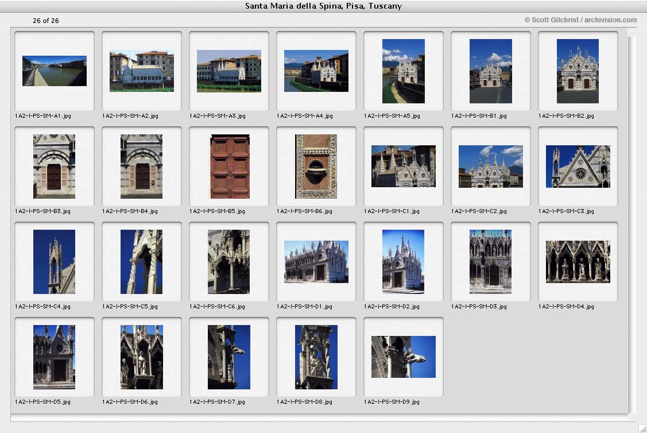Select the caption "1A2-I-PS-SM-D8.jpg"
Viewport: 647px width, 433px height.
304,402
